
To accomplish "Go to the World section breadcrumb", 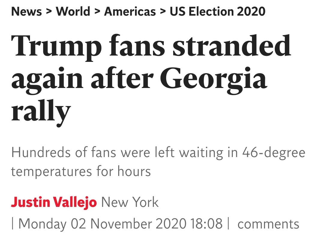I will pos(73,11).
